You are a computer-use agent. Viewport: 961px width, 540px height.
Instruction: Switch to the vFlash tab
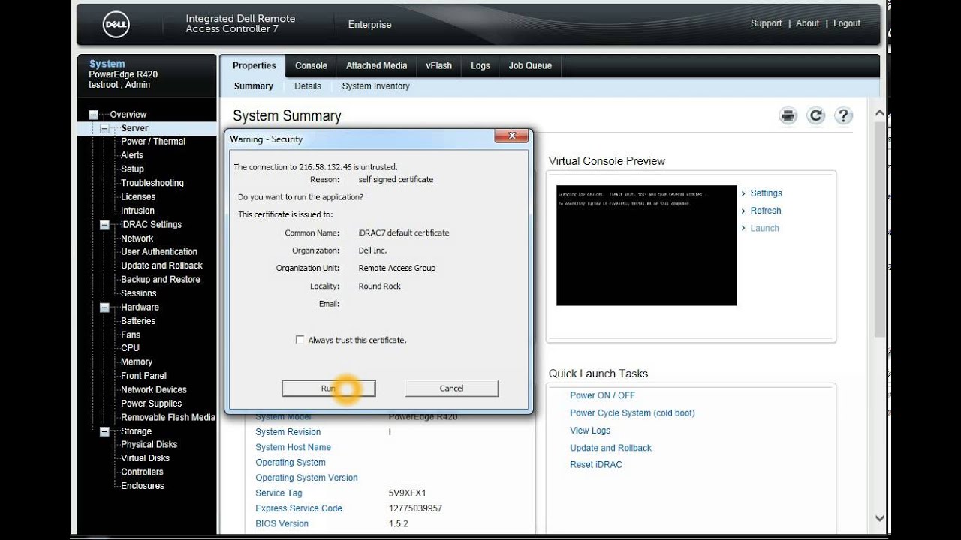[x=438, y=65]
